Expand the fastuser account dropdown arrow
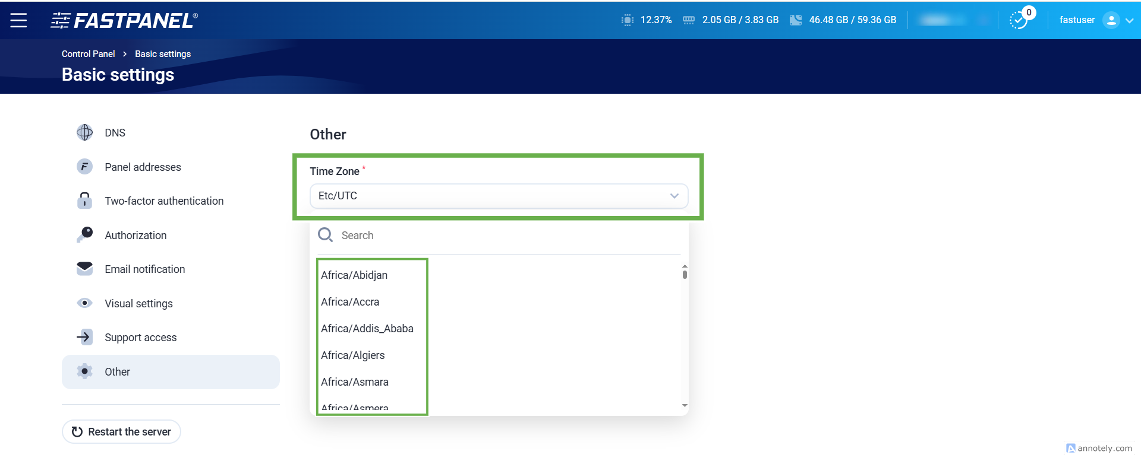 pyautogui.click(x=1130, y=20)
